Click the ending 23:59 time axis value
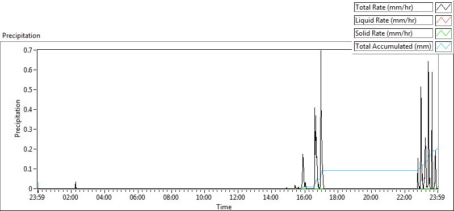454x211 pixels. pyautogui.click(x=437, y=198)
